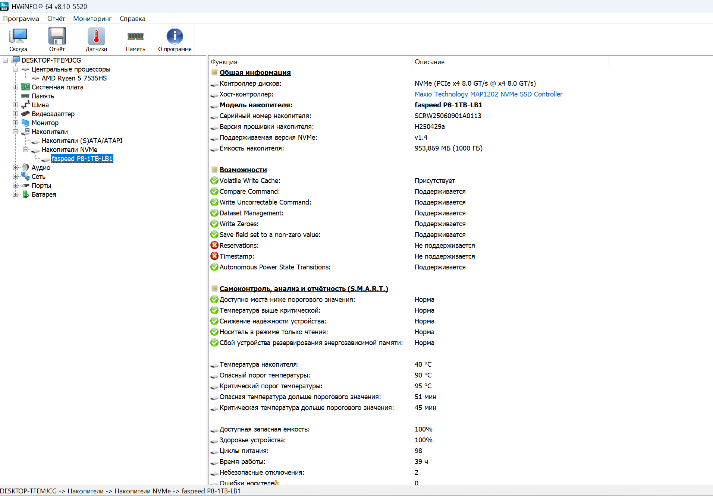This screenshot has width=713, height=496.
Task: Click the Функция column header
Action: click(x=310, y=62)
